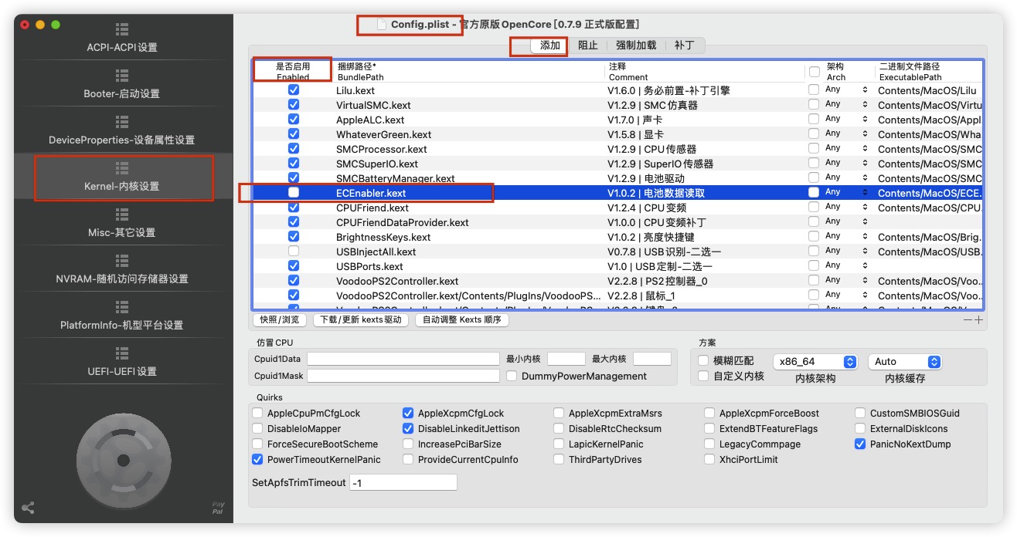1017x537 pixels.
Task: Click the 下载/更新 kexts驱动 button
Action: click(361, 319)
